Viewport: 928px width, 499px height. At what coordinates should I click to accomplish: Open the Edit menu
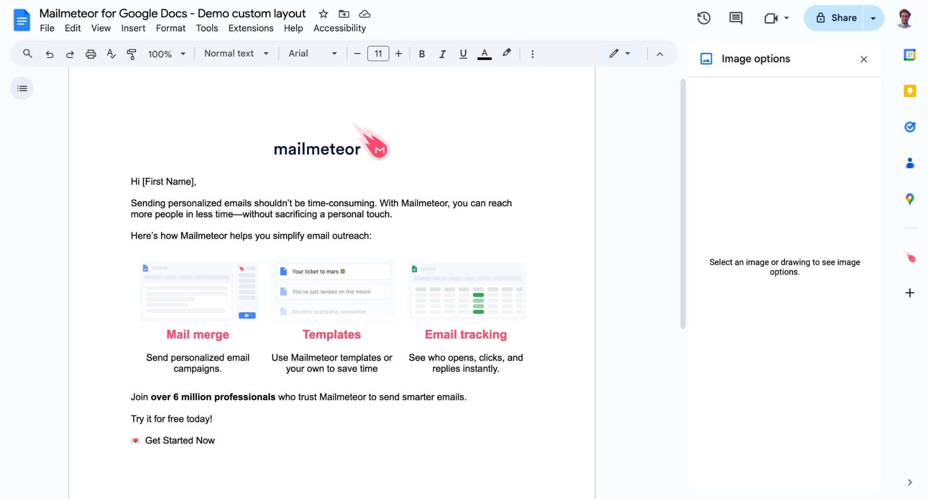pos(73,28)
